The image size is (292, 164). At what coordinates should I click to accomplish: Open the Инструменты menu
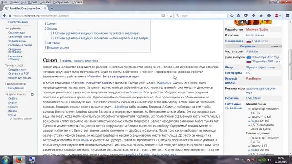(61, 2)
